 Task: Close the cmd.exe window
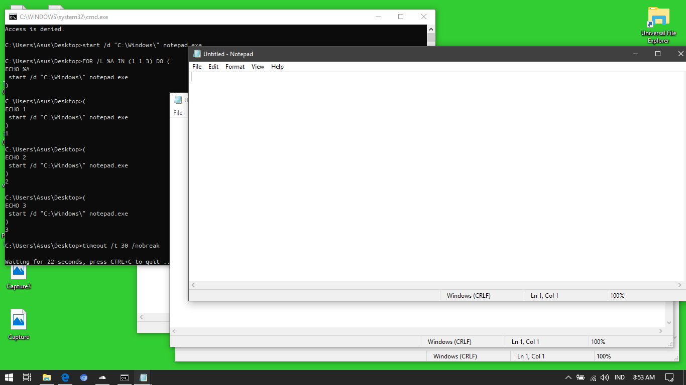pyautogui.click(x=424, y=17)
